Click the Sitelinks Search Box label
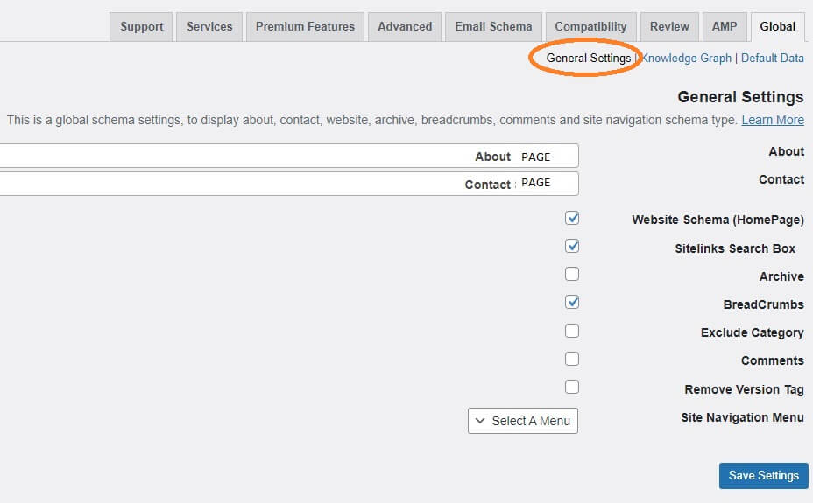813x503 pixels. (735, 248)
